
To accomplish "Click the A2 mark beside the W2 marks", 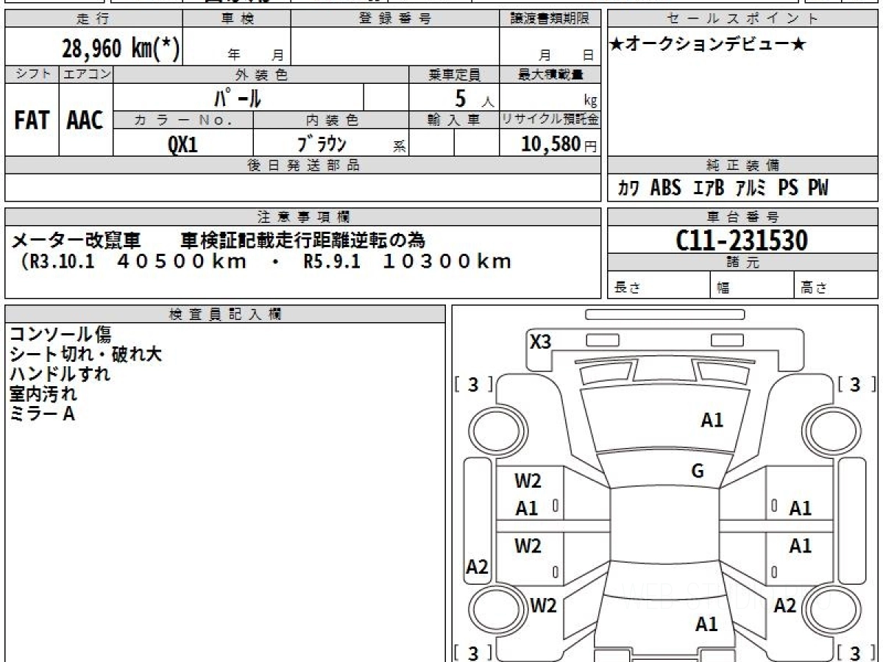I will (478, 567).
